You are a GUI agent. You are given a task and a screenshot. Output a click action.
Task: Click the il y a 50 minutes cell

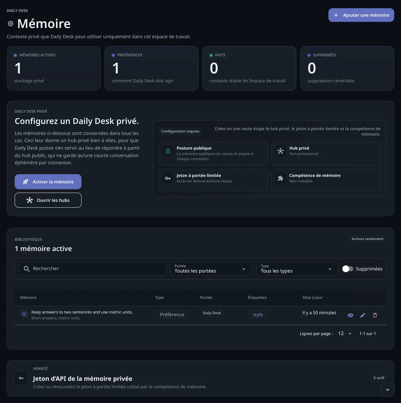[x=319, y=313]
